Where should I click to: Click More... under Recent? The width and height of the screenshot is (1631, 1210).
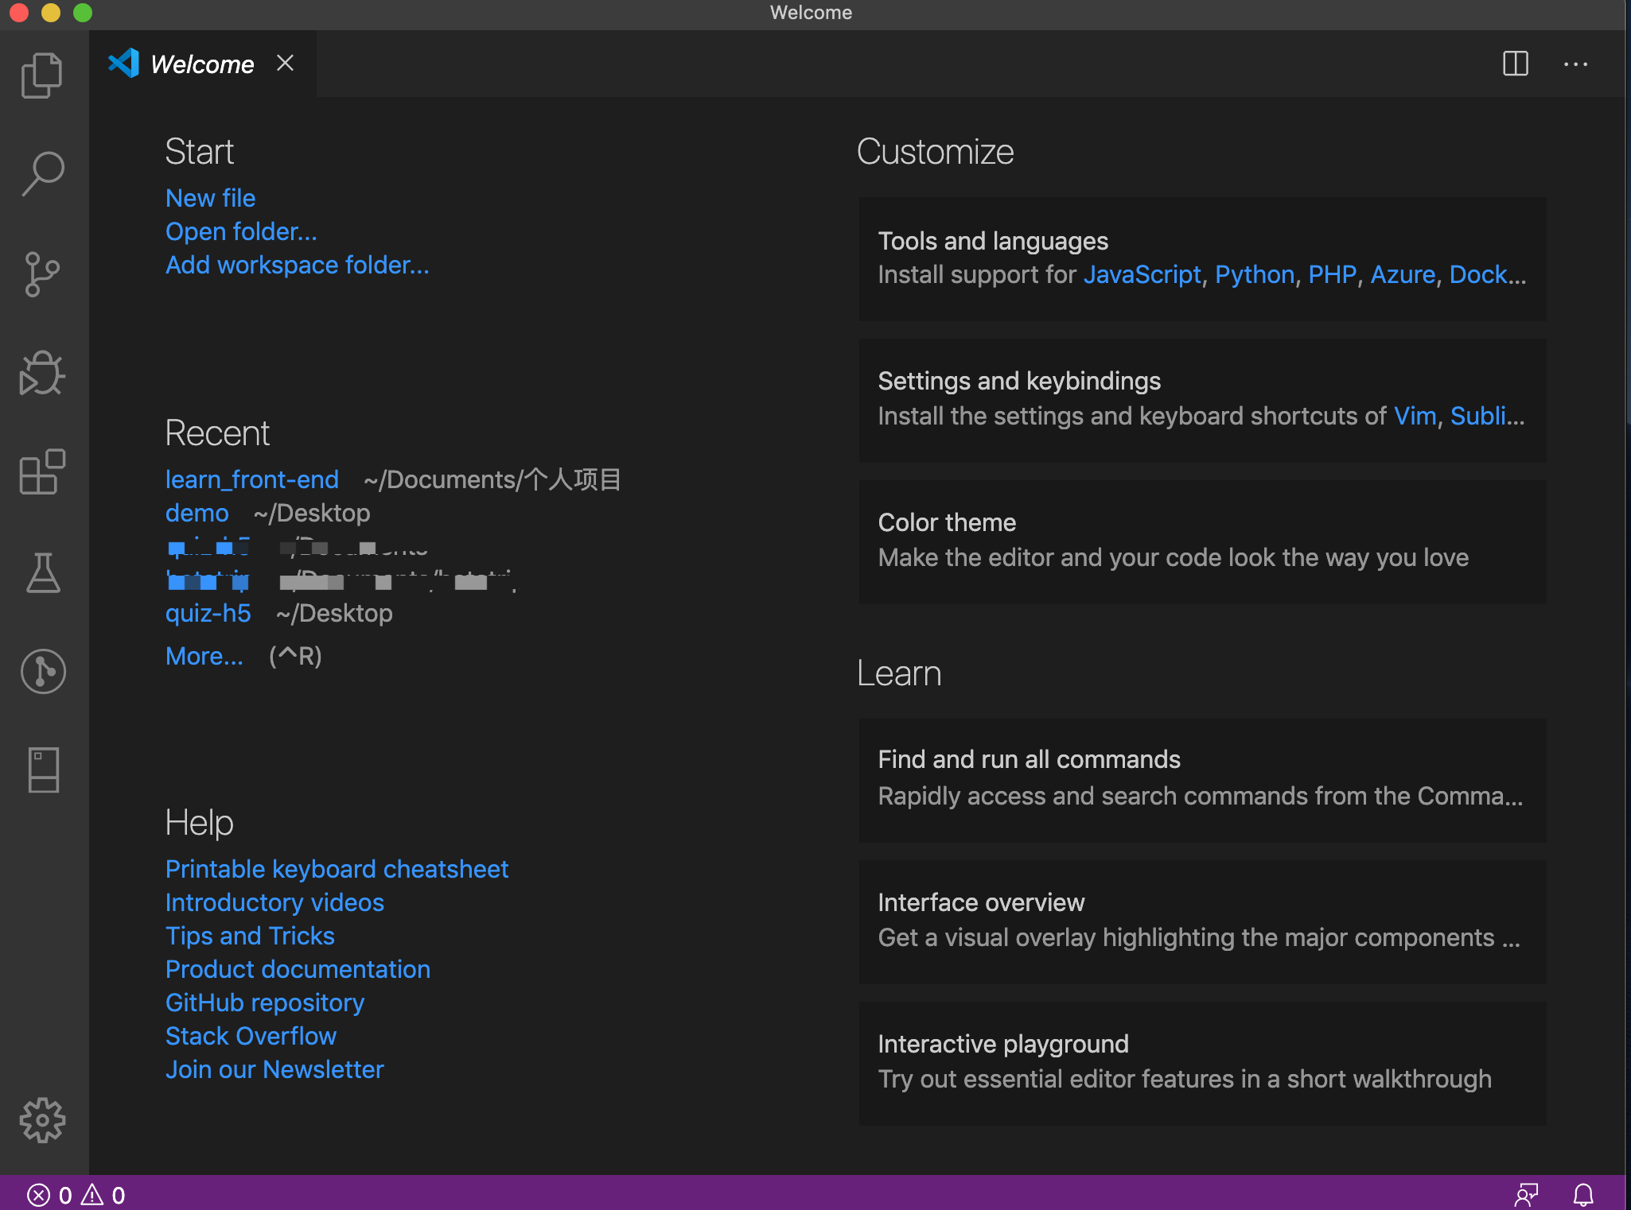click(x=204, y=656)
